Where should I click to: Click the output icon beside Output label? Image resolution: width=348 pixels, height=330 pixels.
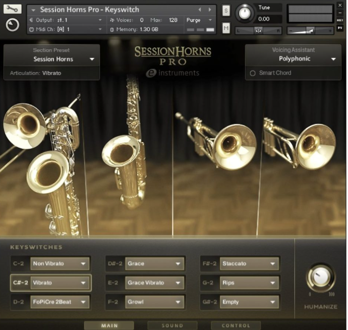(31, 20)
